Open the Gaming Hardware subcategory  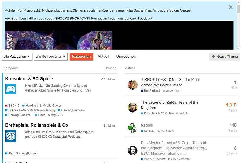click(x=71, y=110)
